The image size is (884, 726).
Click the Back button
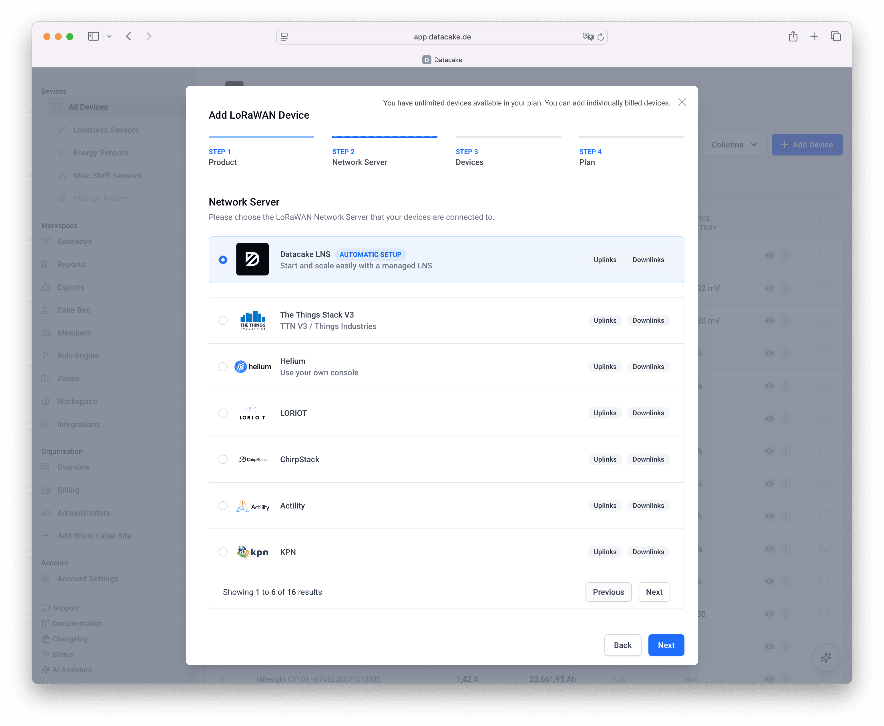coord(622,645)
